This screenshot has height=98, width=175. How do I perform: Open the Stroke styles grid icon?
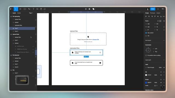(161, 79)
